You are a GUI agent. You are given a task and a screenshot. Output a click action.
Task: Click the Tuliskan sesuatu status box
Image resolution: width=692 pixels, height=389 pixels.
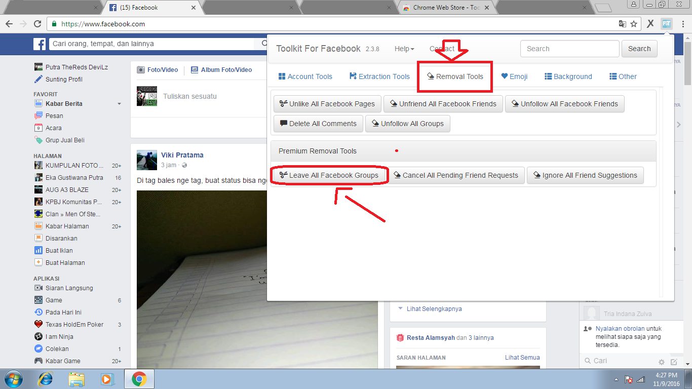[190, 96]
